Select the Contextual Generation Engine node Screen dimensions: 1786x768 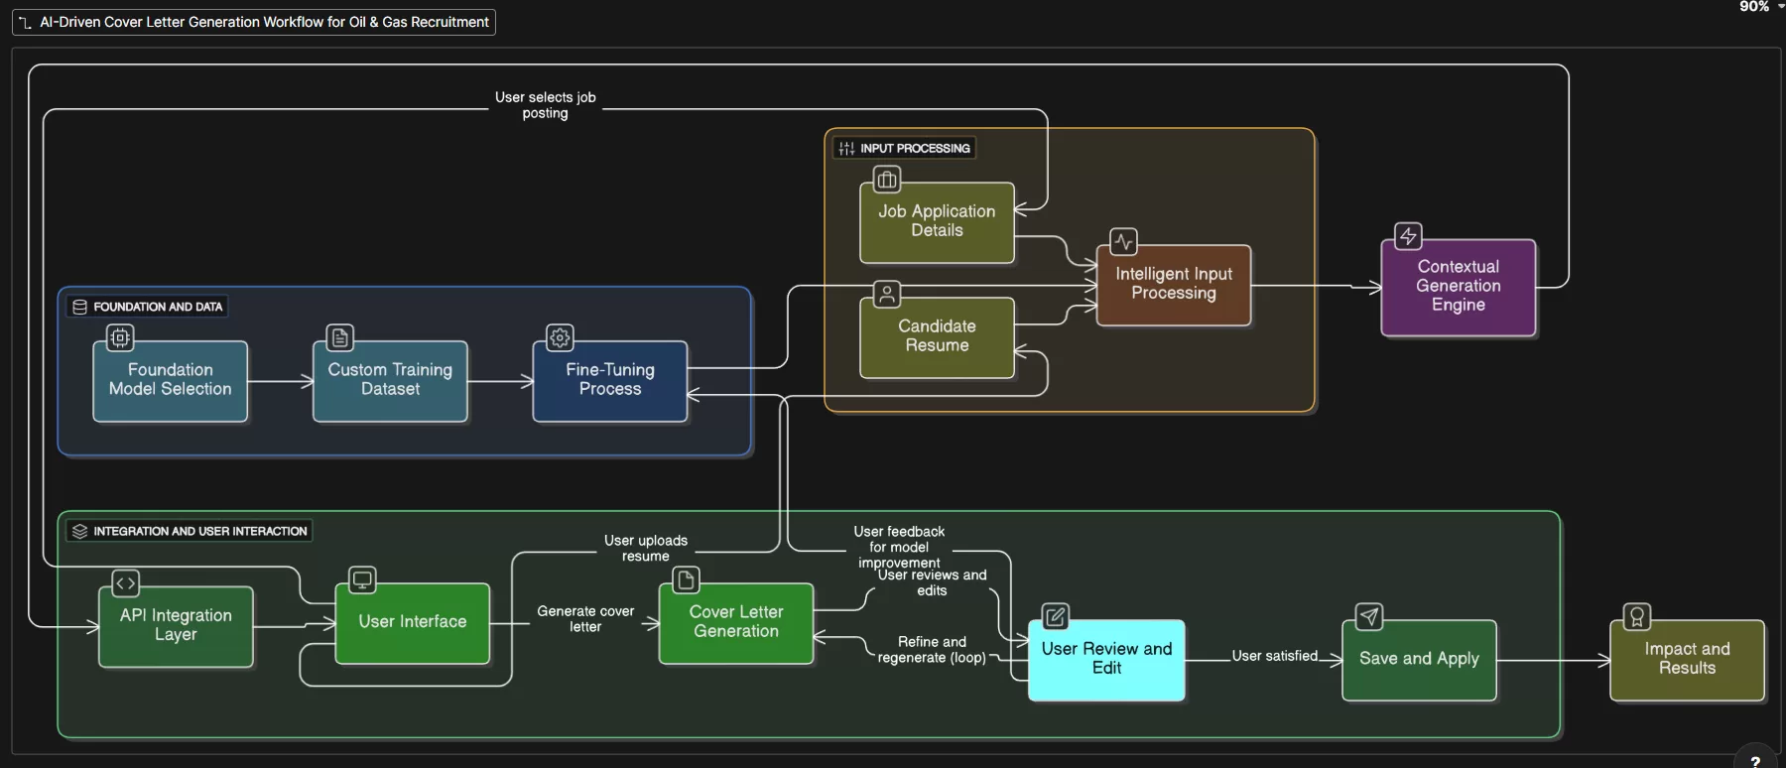click(1459, 287)
